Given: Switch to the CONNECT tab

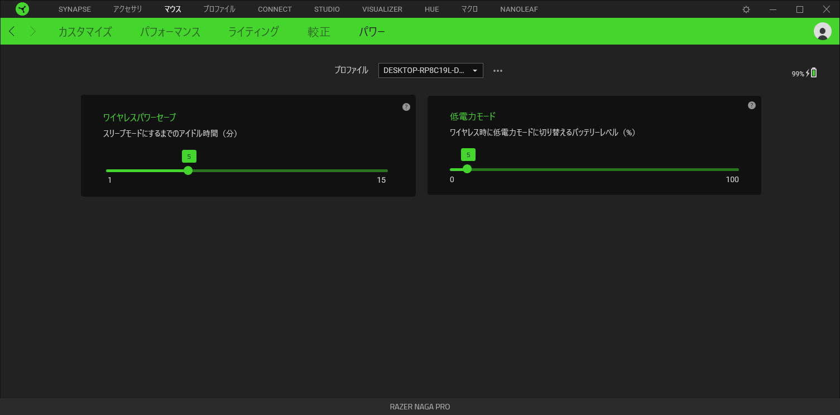Looking at the screenshot, I should click(x=275, y=9).
